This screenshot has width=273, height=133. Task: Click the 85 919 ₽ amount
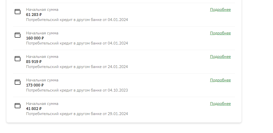coord(34,62)
